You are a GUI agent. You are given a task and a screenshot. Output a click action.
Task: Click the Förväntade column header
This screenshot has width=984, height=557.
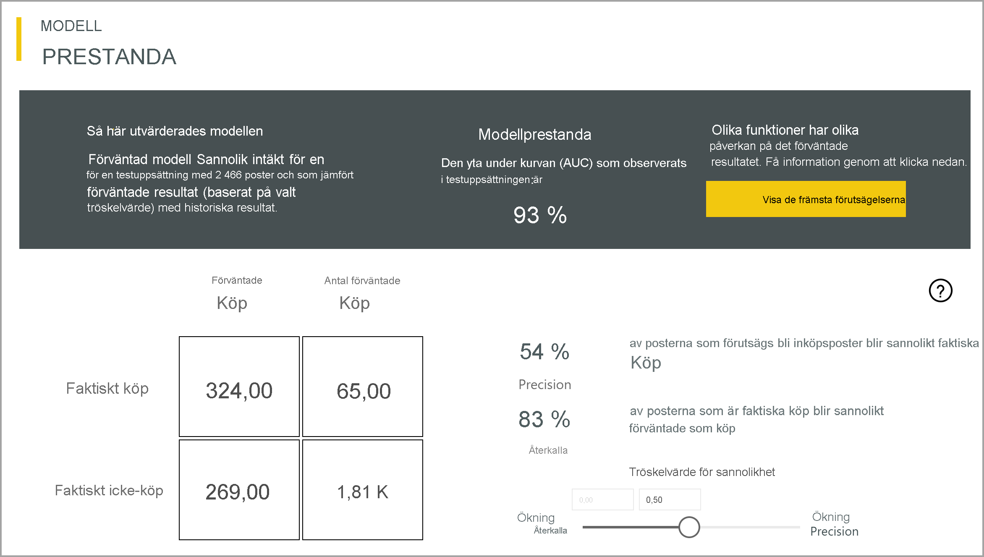point(237,280)
